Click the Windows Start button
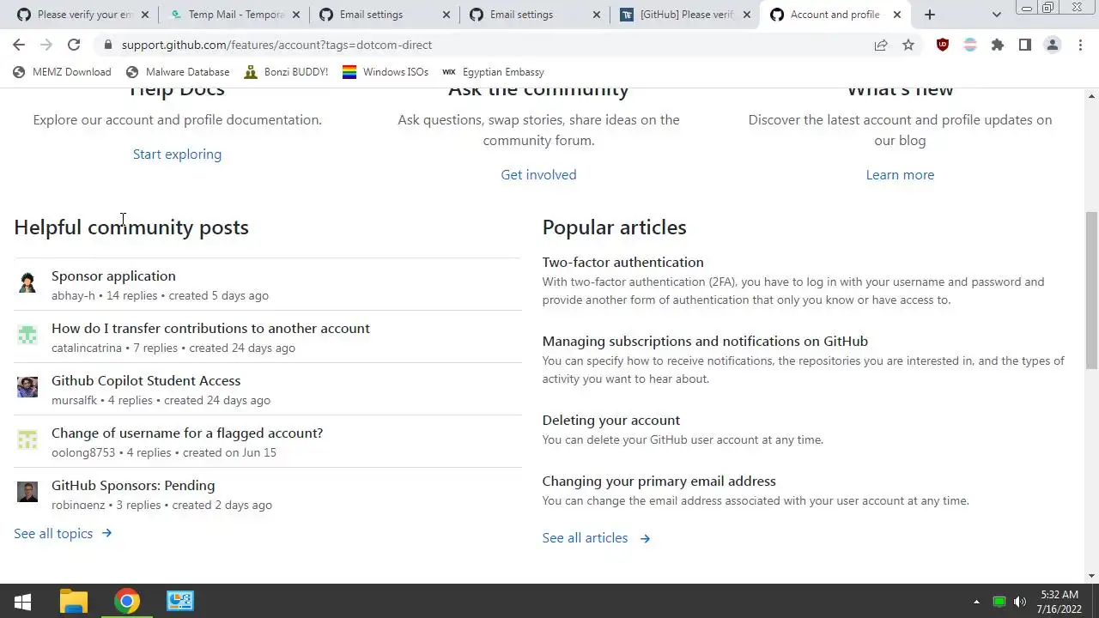Image resolution: width=1099 pixels, height=618 pixels. pos(22,601)
